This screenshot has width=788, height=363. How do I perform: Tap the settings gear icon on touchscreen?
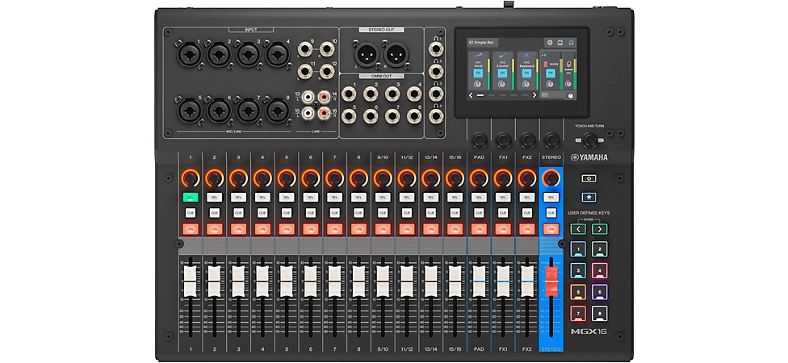click(x=550, y=43)
